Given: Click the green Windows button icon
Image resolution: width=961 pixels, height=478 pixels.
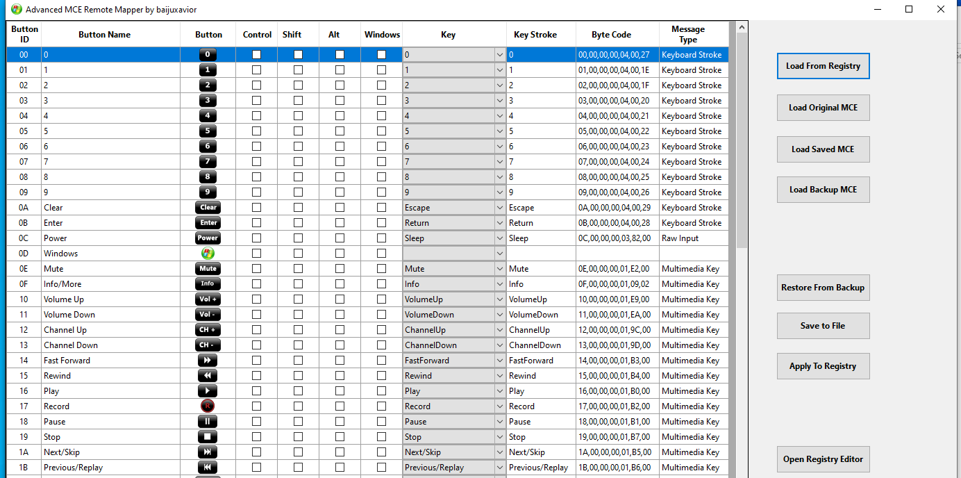Looking at the screenshot, I should 208,253.
